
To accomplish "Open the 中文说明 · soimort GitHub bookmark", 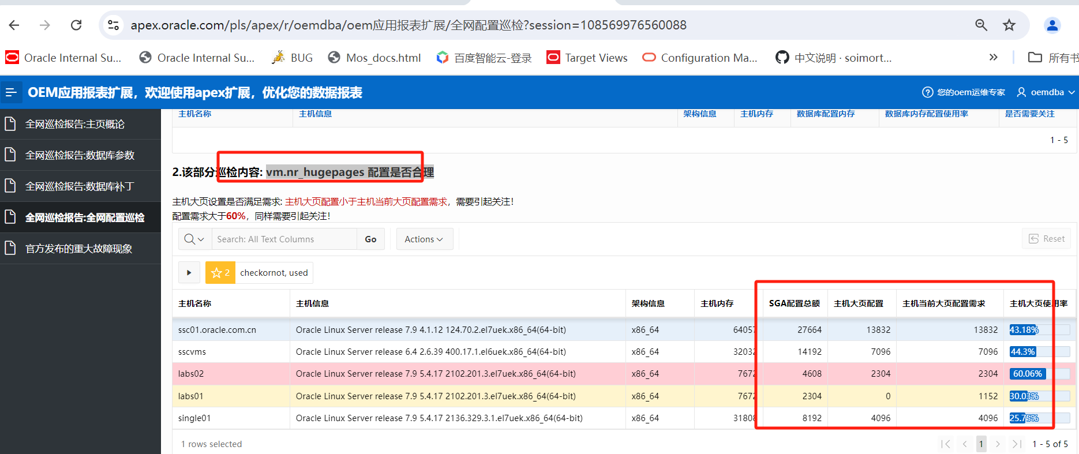I will tap(834, 58).
